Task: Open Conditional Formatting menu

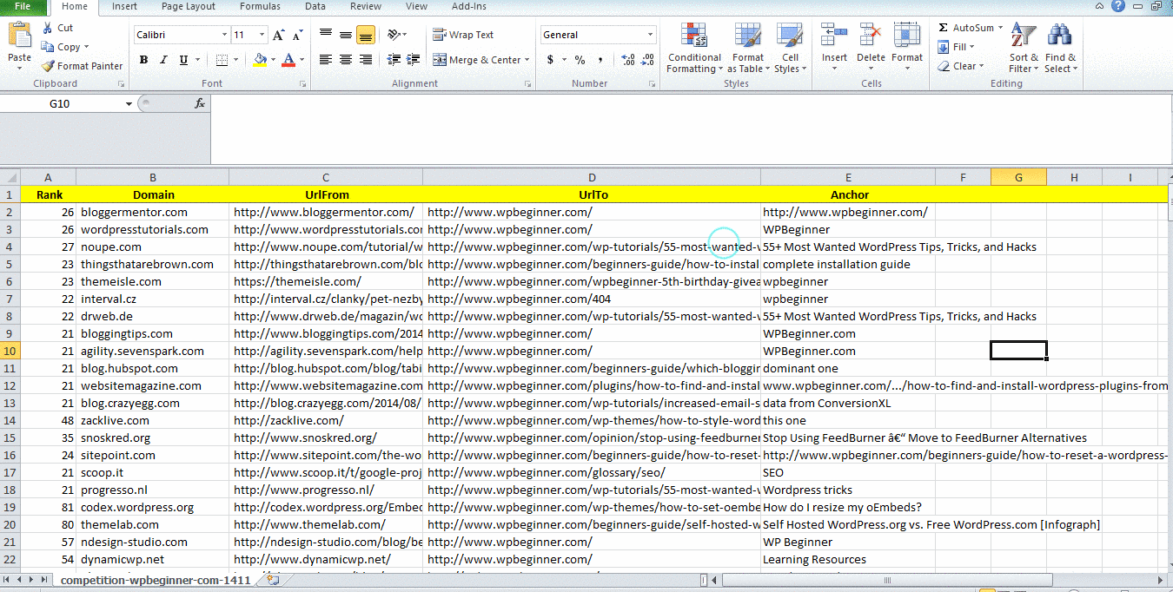Action: [x=694, y=49]
